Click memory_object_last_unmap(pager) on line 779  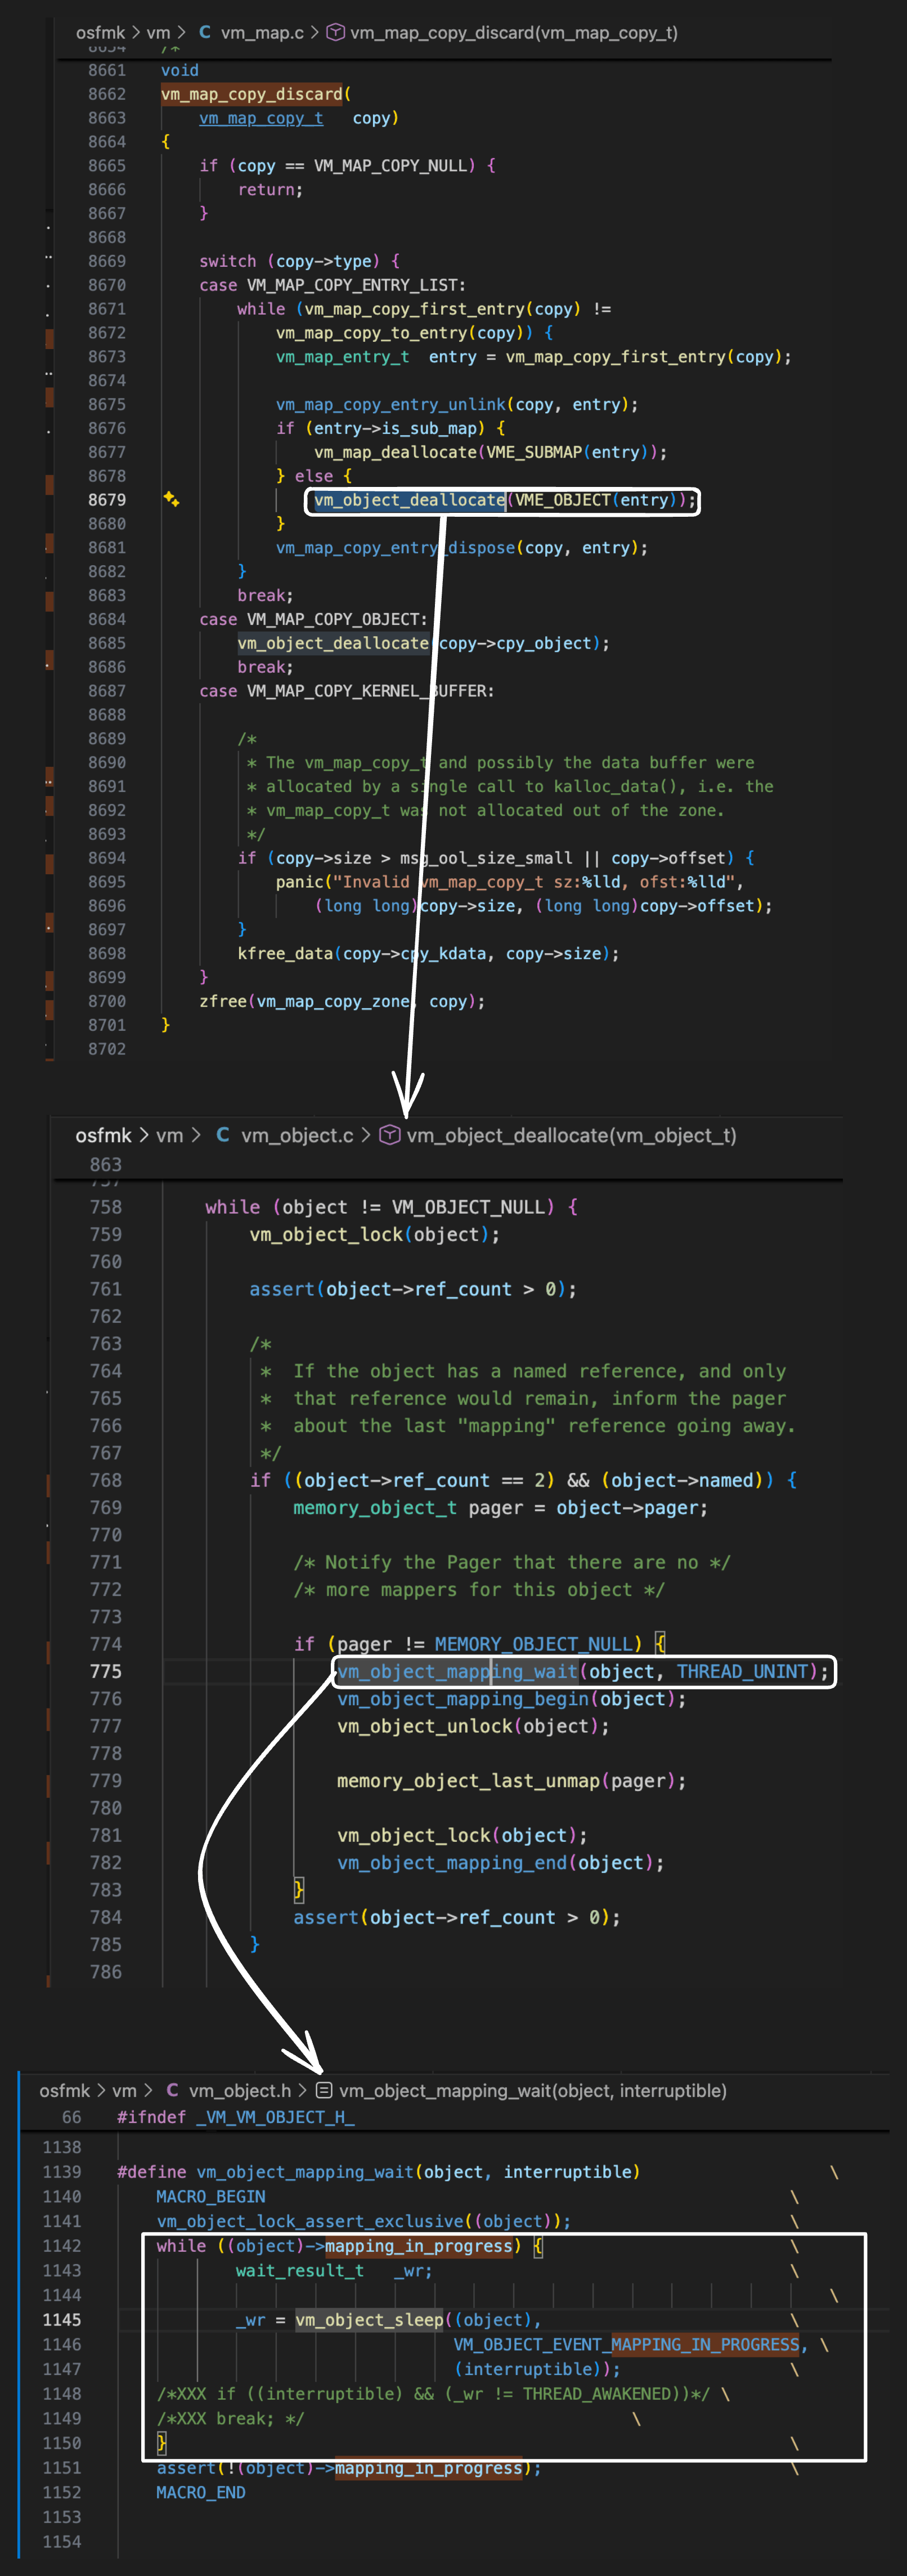click(x=506, y=1780)
